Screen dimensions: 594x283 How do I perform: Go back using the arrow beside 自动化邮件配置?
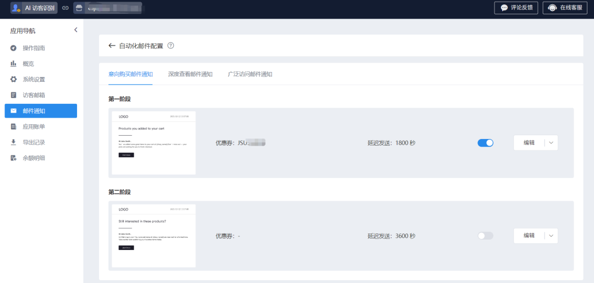coord(112,46)
